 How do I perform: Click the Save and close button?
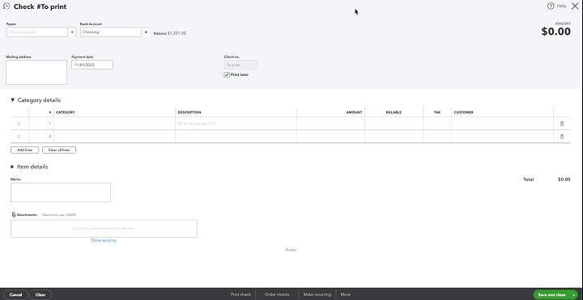coord(551,295)
